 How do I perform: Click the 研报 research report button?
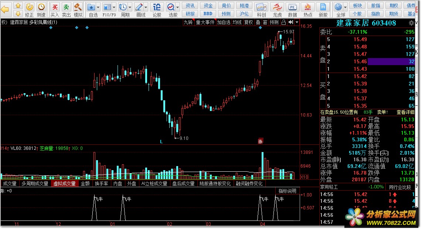190,13
